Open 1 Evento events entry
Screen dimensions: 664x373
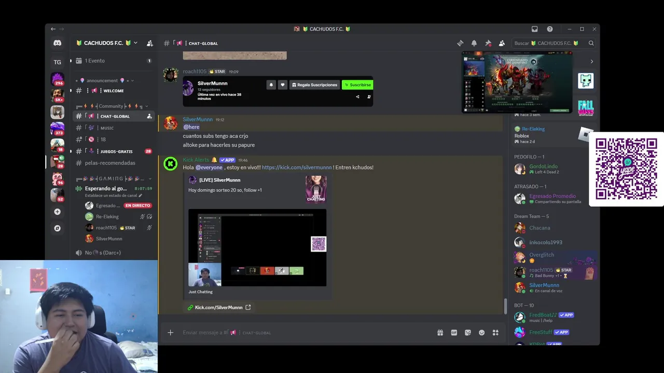[113, 61]
